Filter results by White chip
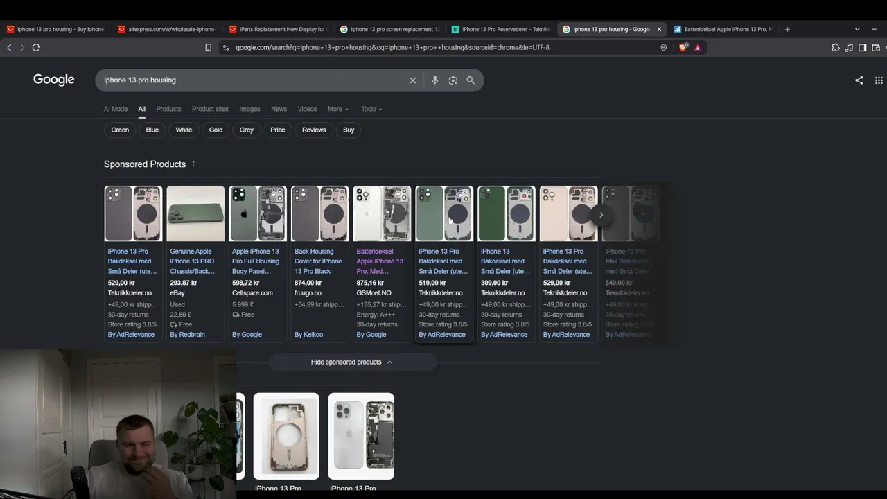Image resolution: width=887 pixels, height=499 pixels. (x=184, y=130)
